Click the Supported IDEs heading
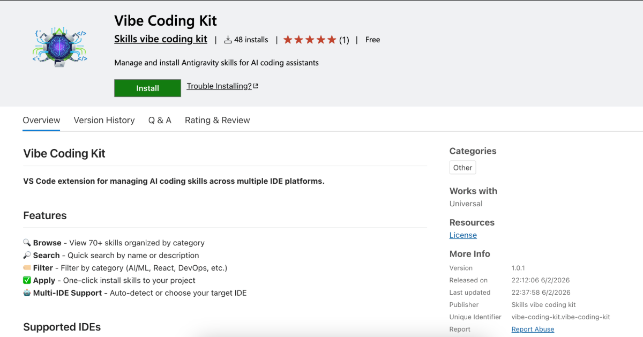The width and height of the screenshot is (643, 337). (62, 327)
